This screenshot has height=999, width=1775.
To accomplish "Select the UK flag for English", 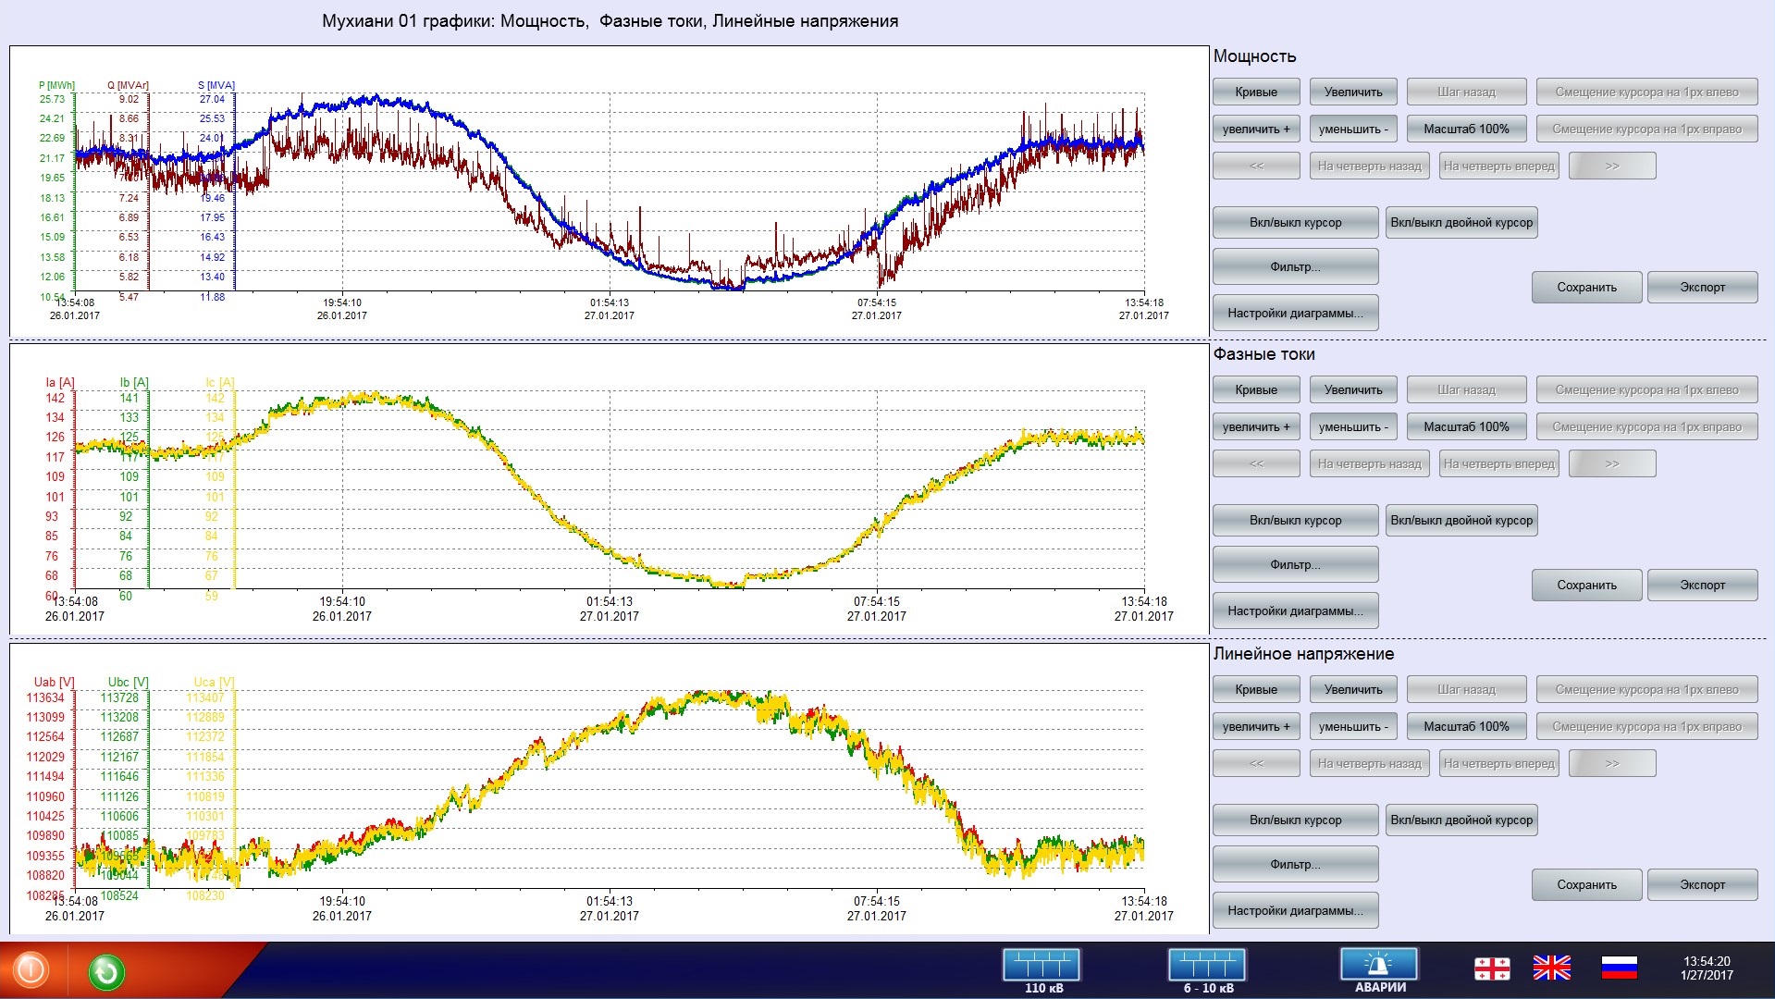I will coord(1551,968).
